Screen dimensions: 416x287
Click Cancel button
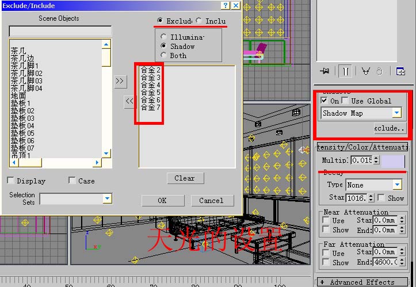point(212,201)
